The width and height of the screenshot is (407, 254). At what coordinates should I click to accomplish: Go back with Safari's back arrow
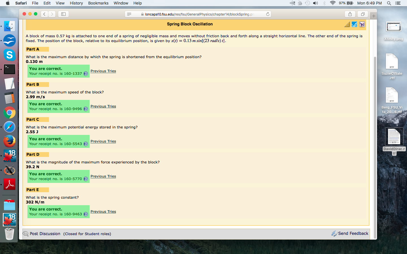coord(44,14)
